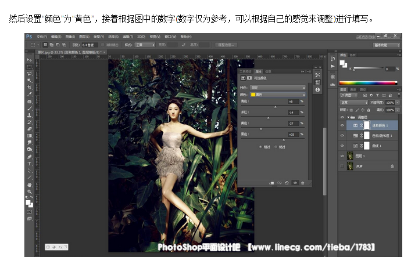Image resolution: width=404 pixels, height=257 pixels.
Task: Open the layer blend mode 正常 dropdown
Action: point(353,103)
